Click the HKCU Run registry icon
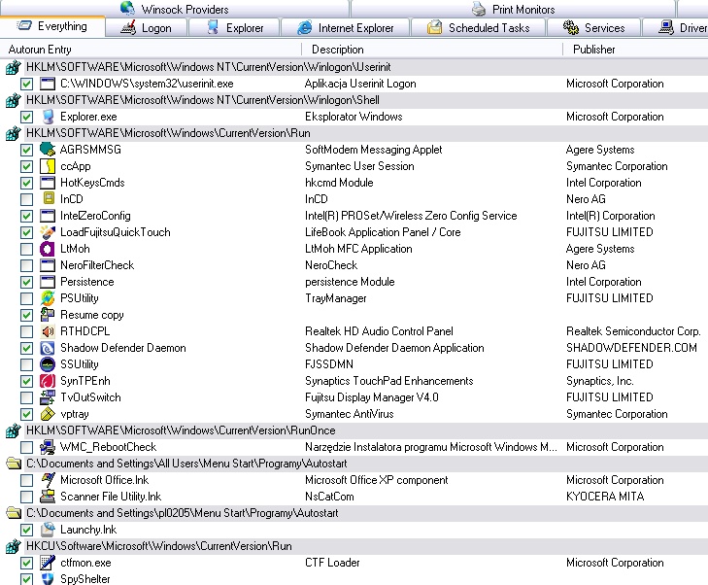 tap(13, 546)
